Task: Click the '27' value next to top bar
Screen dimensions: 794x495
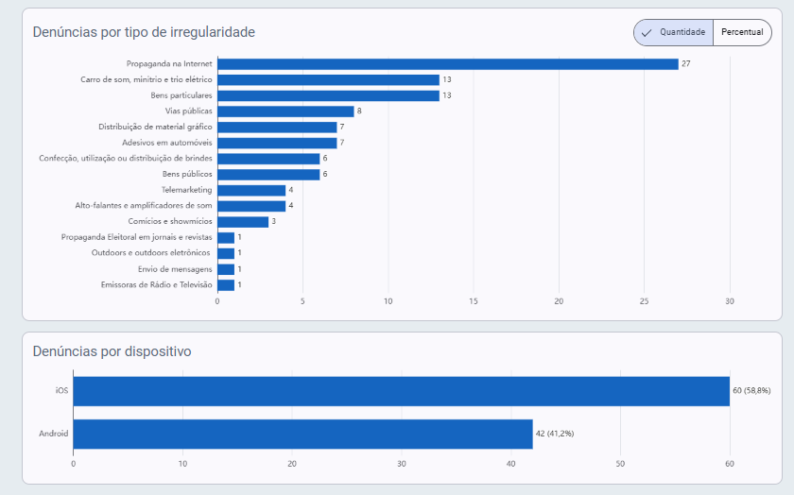Action: (686, 64)
